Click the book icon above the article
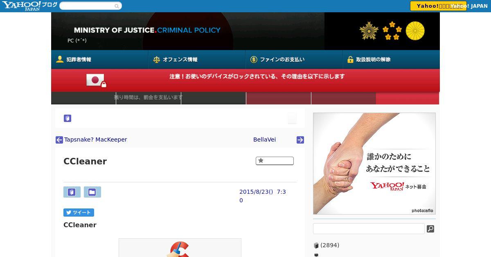 [68, 118]
